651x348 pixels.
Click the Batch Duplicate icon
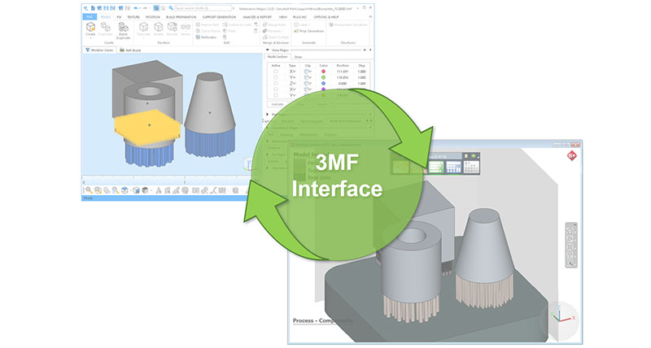124,28
